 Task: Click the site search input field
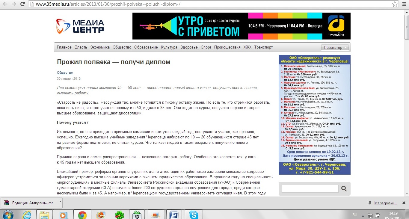[310, 189]
